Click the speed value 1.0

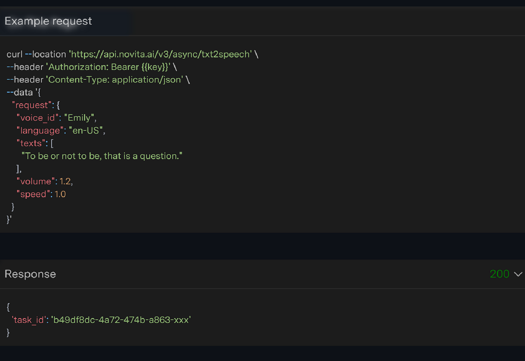tap(60, 194)
